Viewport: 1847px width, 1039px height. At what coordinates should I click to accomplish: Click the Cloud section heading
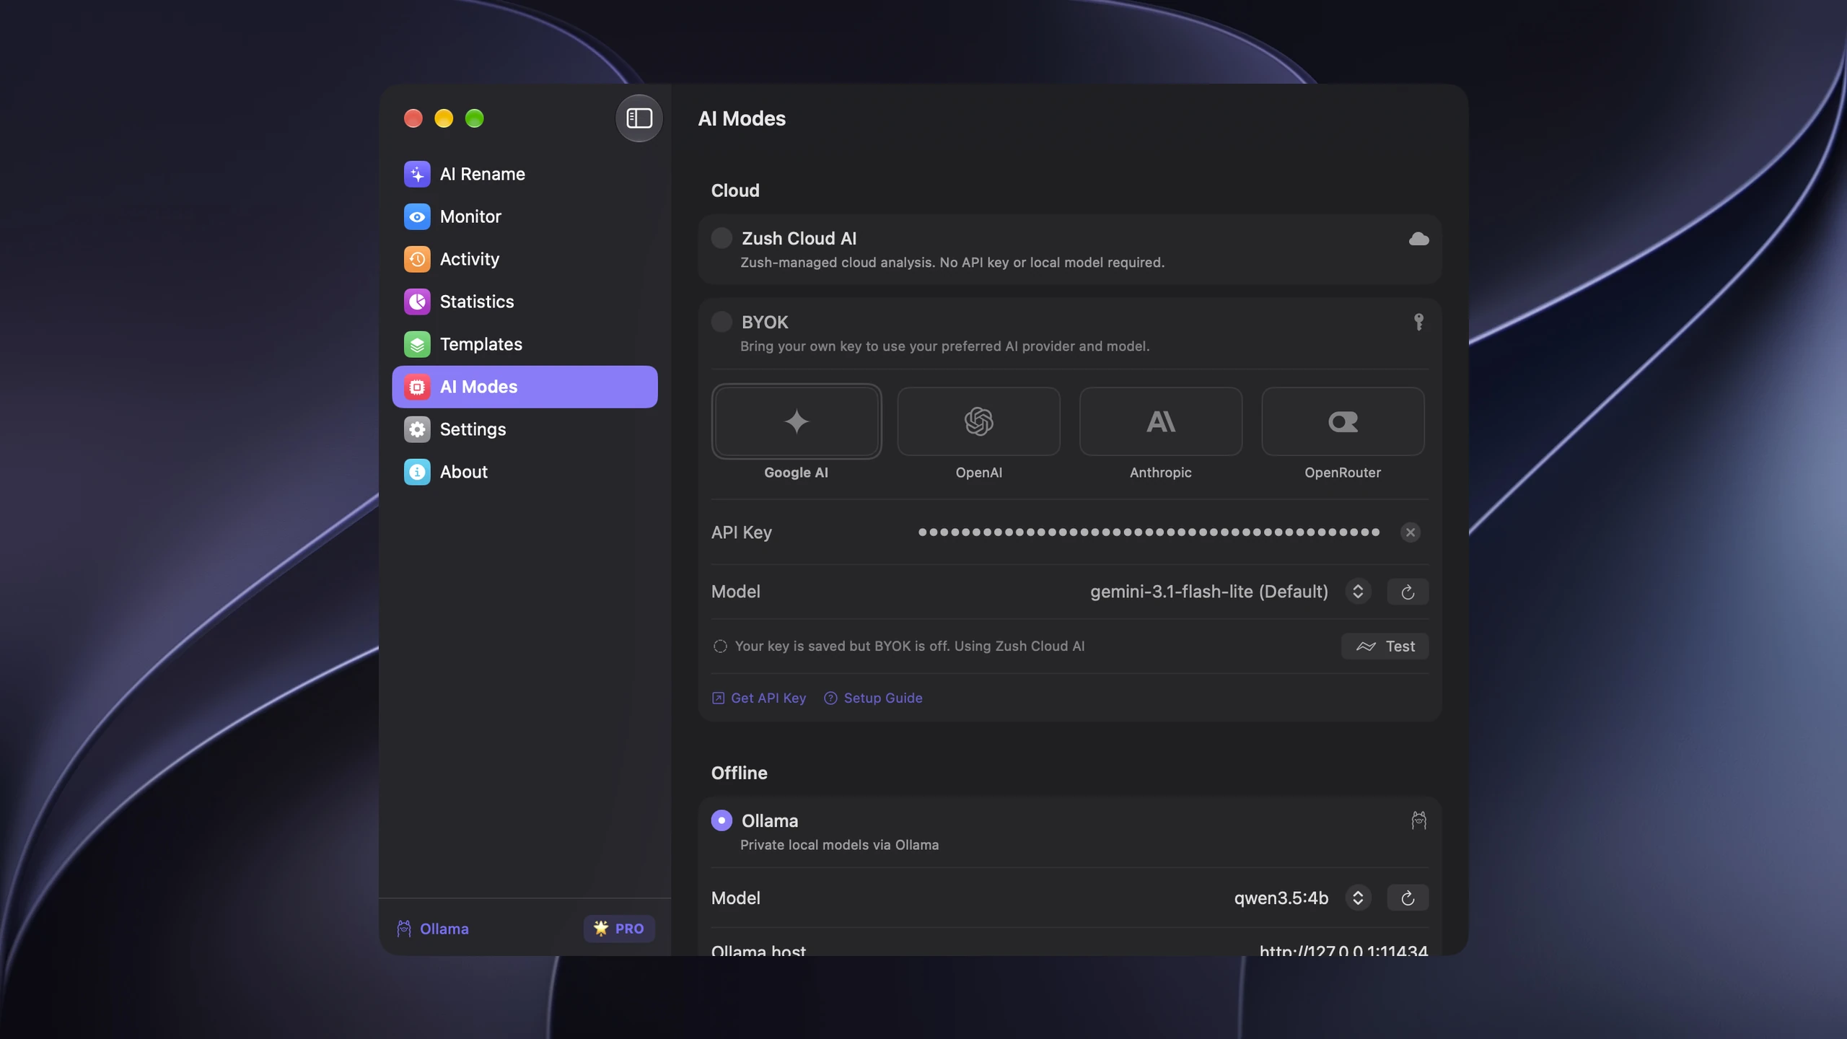[x=735, y=190]
